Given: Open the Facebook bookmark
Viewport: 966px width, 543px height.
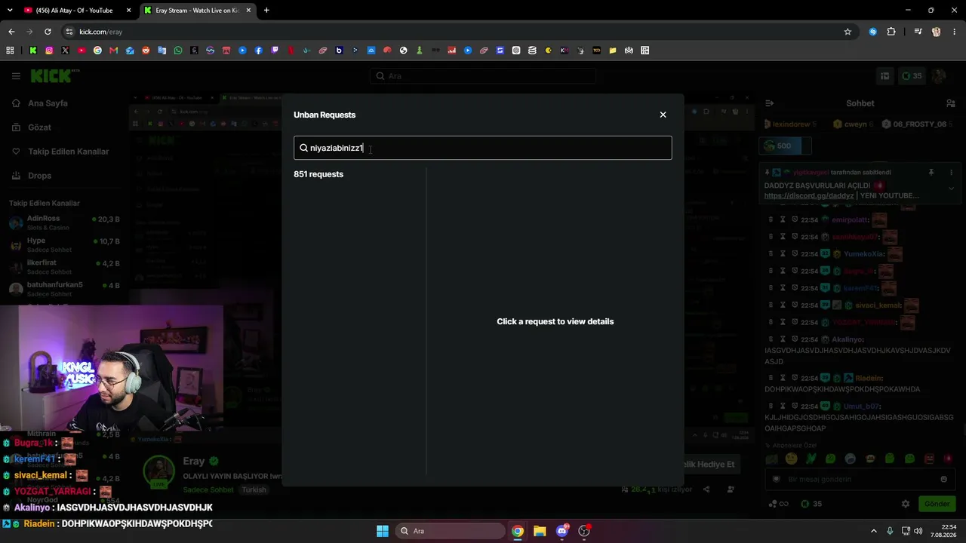Looking at the screenshot, I should point(258,51).
